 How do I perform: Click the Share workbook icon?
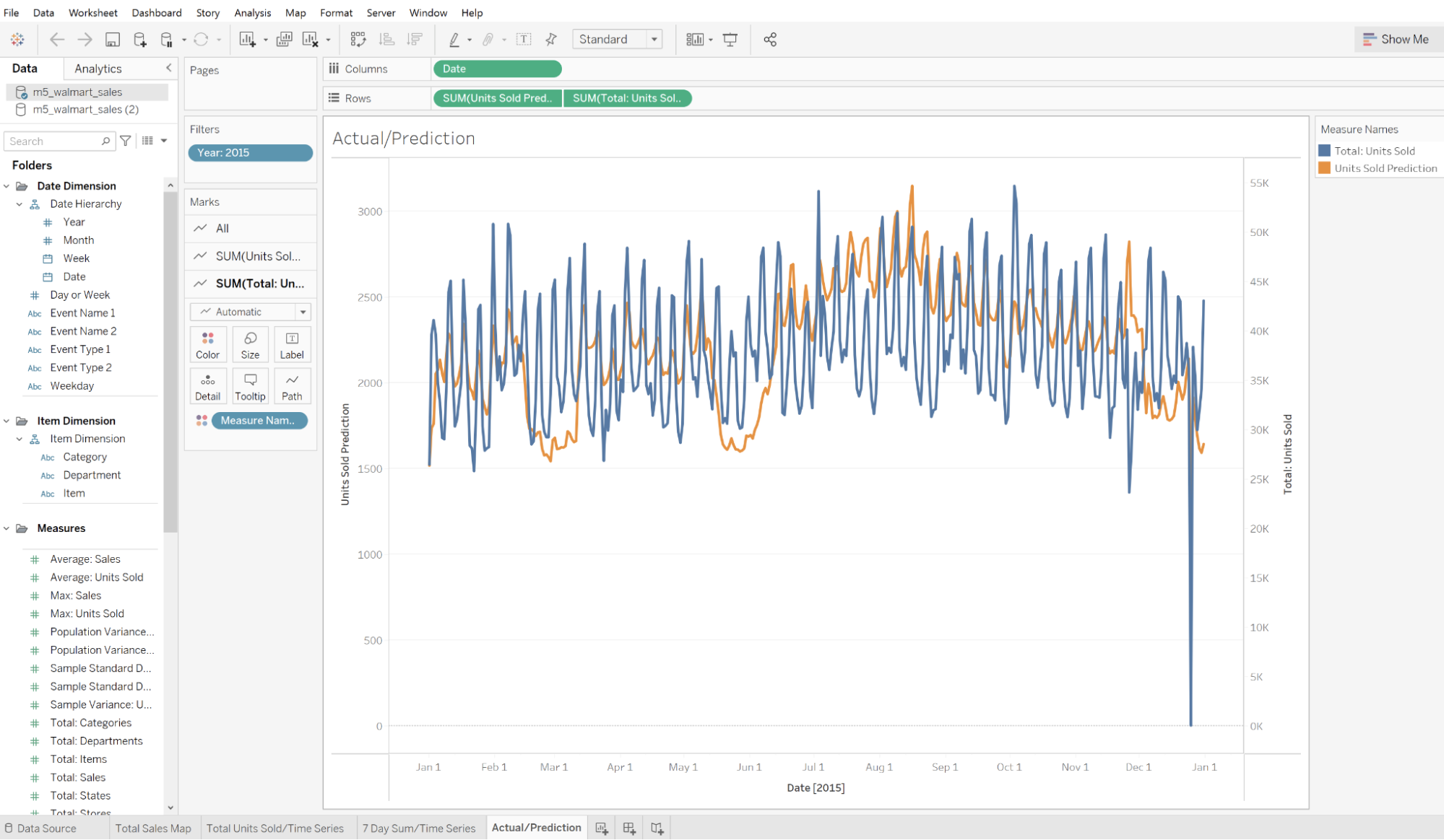click(770, 40)
